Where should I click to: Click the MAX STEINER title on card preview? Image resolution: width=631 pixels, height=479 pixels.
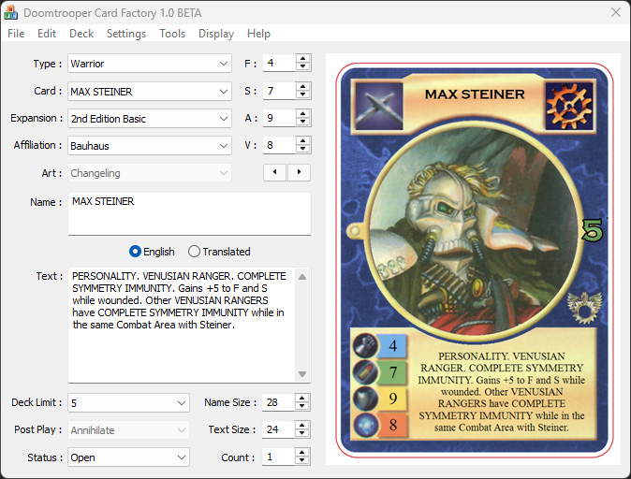(x=475, y=94)
